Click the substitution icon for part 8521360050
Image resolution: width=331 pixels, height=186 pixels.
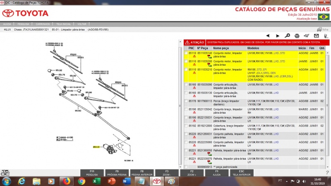(x=209, y=154)
